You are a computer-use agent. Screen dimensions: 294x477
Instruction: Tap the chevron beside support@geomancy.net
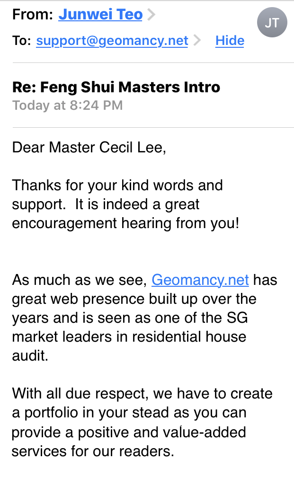[197, 41]
